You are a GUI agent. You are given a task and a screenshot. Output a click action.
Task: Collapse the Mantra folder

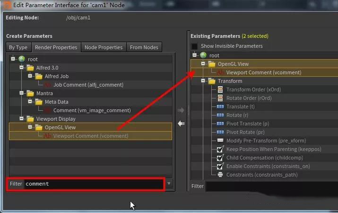pos(21,93)
